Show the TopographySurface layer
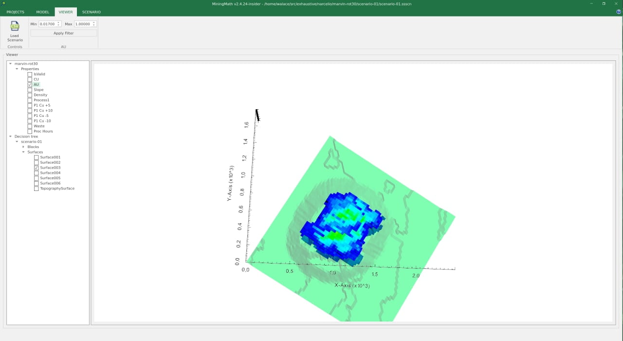The width and height of the screenshot is (623, 341). pyautogui.click(x=36, y=189)
